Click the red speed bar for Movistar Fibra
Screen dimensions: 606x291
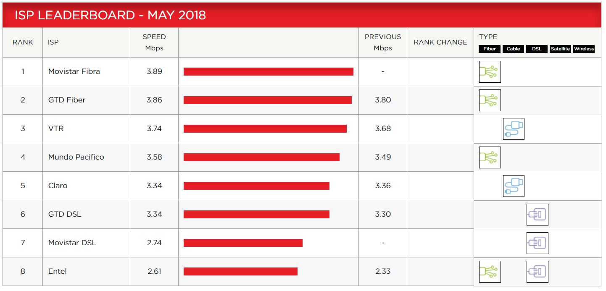(x=268, y=72)
